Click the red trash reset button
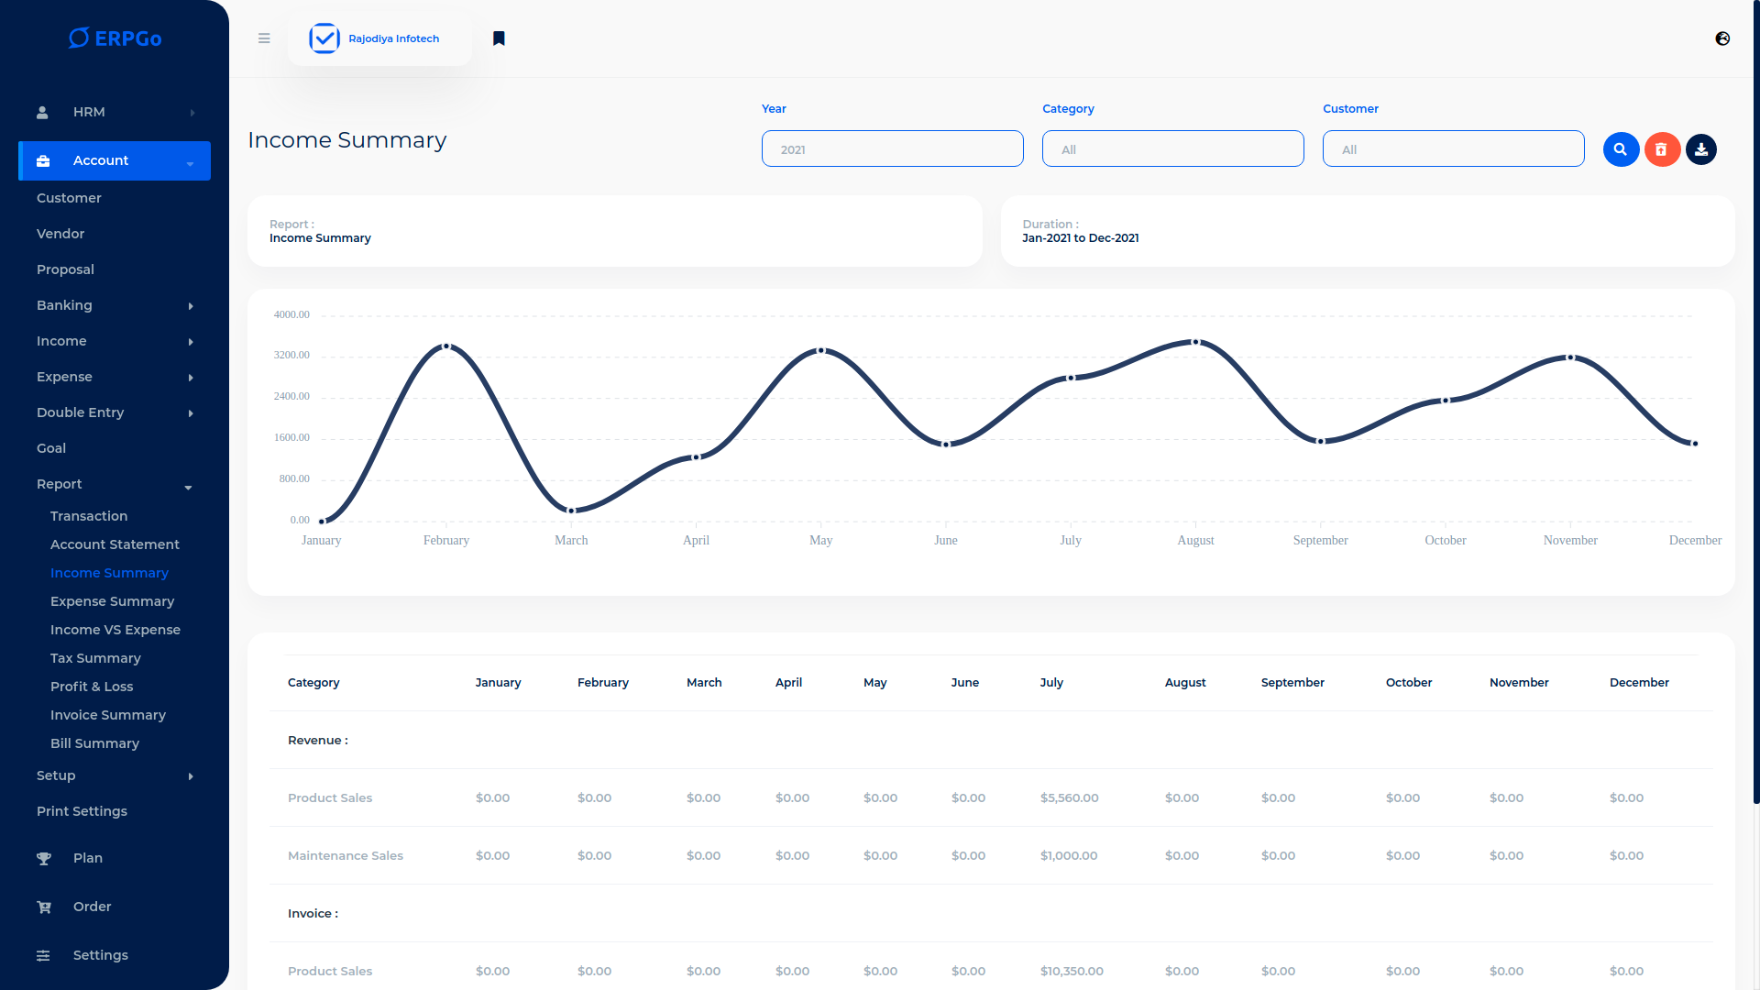This screenshot has height=990, width=1760. tap(1661, 149)
